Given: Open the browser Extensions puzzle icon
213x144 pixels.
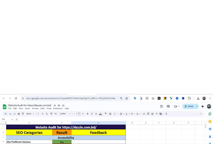Looking at the screenshot, I should pos(189,98).
